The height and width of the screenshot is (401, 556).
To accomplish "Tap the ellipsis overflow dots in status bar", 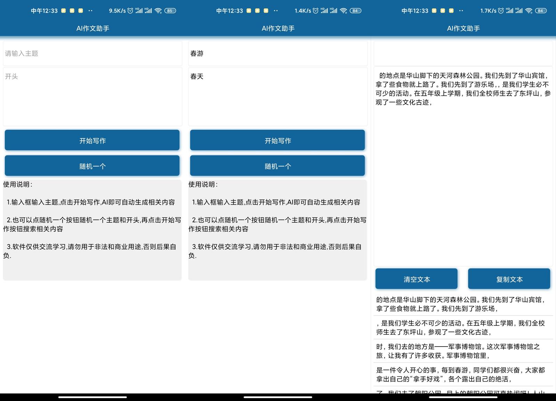I will coord(461,11).
